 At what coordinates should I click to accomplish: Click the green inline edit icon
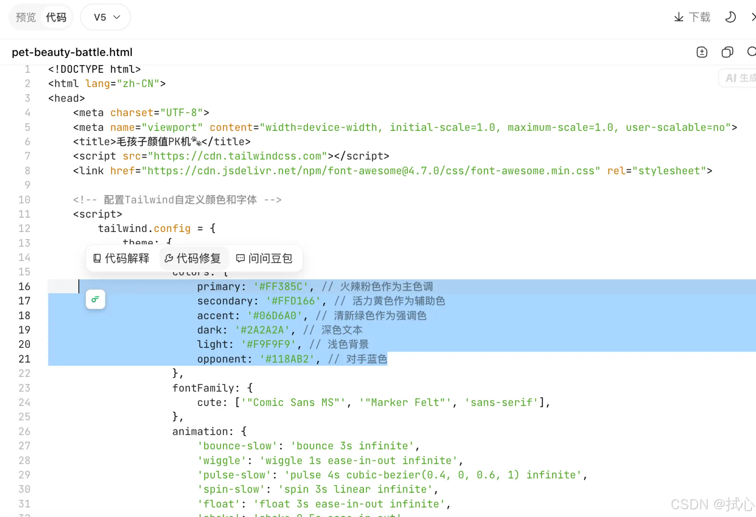click(95, 299)
